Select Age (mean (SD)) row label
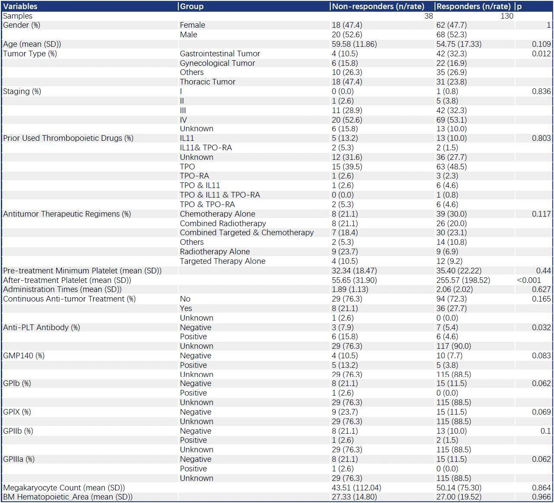The width and height of the screenshot is (554, 503). click(x=32, y=44)
